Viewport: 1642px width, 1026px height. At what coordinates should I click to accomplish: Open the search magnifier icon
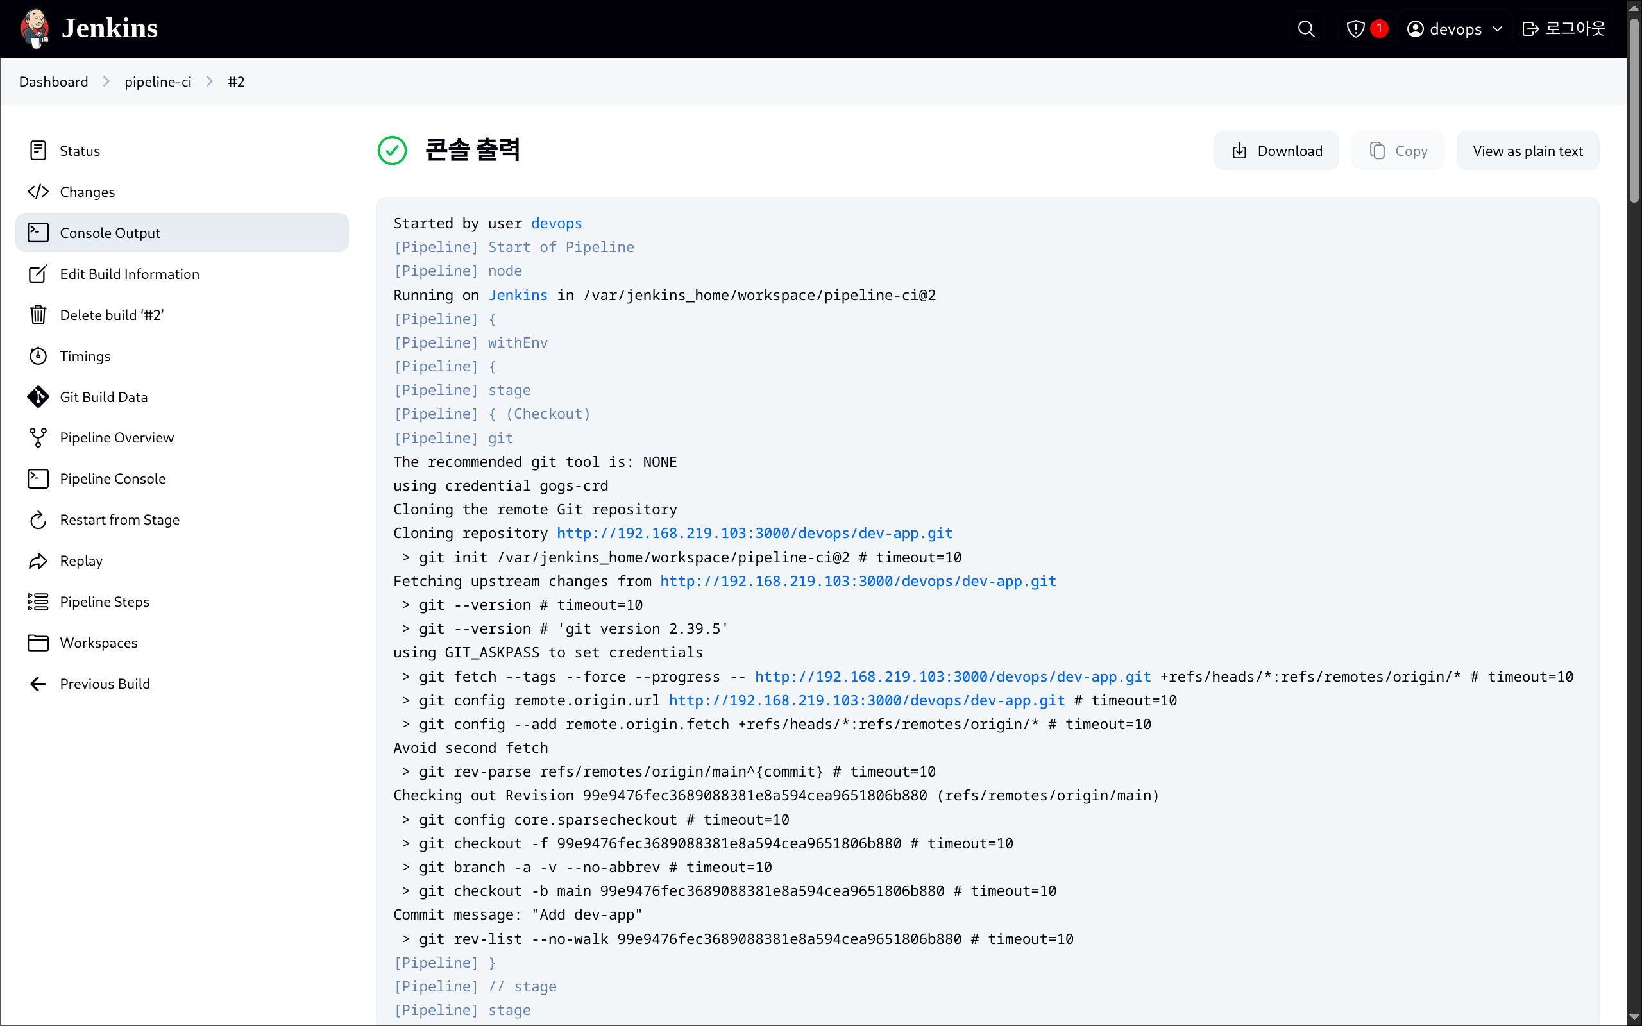pyautogui.click(x=1306, y=28)
